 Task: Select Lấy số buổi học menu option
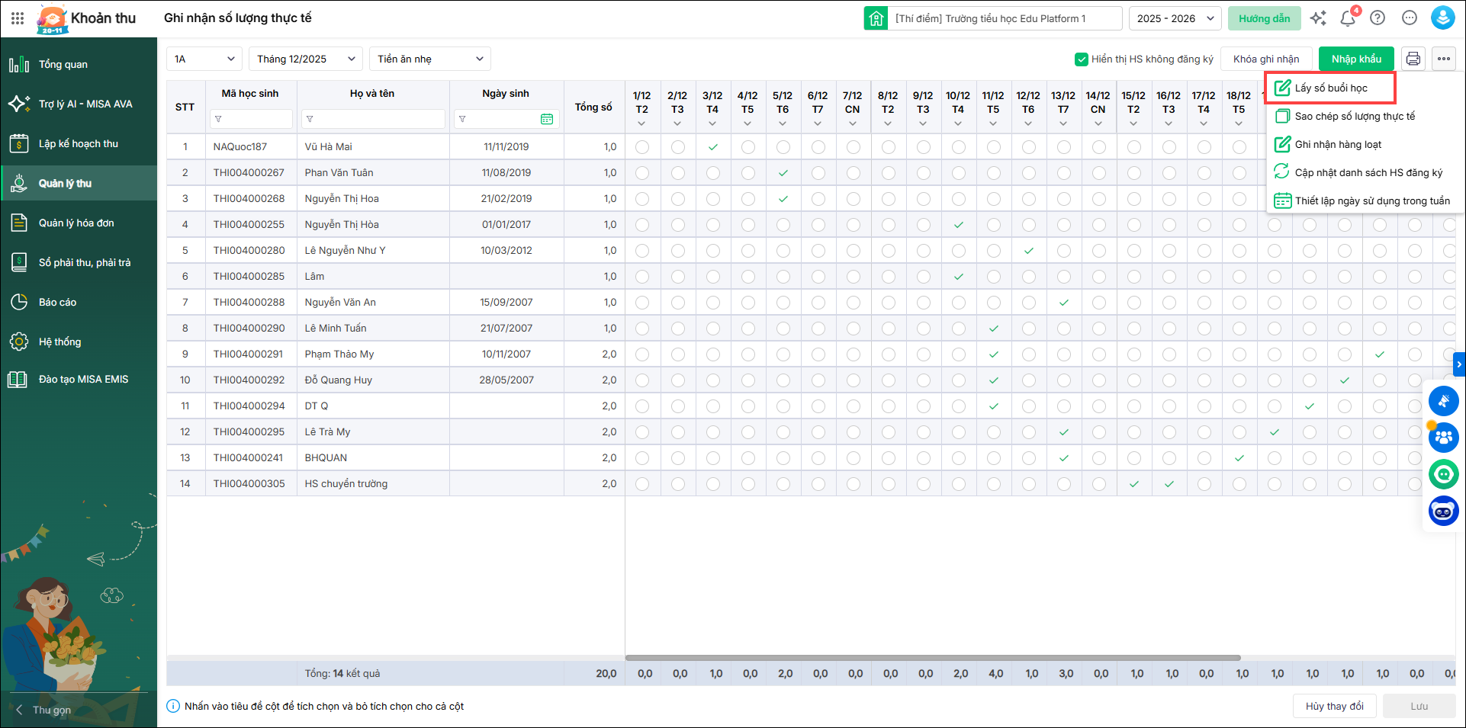pos(1330,88)
